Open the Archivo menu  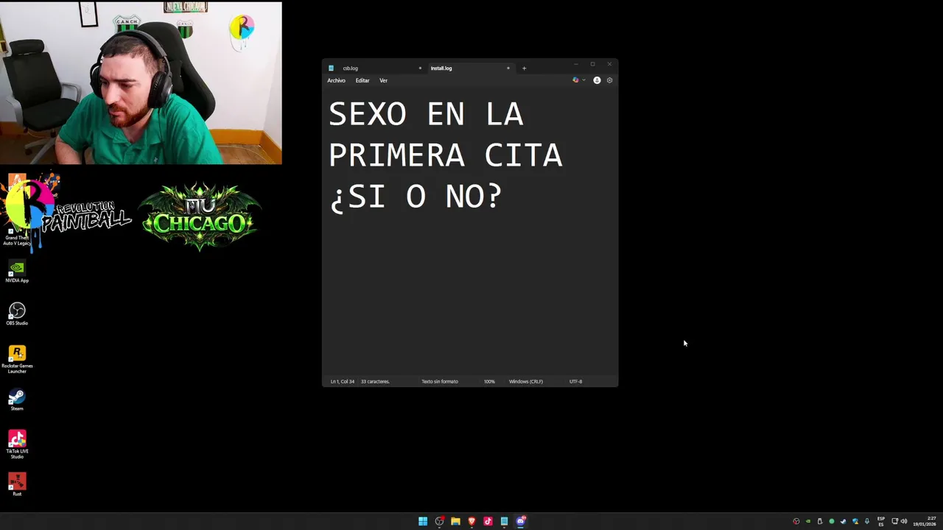(336, 80)
